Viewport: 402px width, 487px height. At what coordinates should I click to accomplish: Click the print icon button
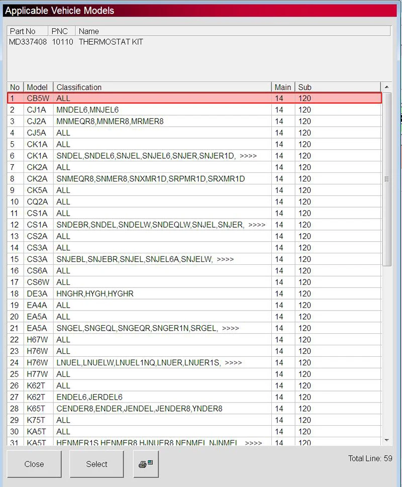coord(146,464)
